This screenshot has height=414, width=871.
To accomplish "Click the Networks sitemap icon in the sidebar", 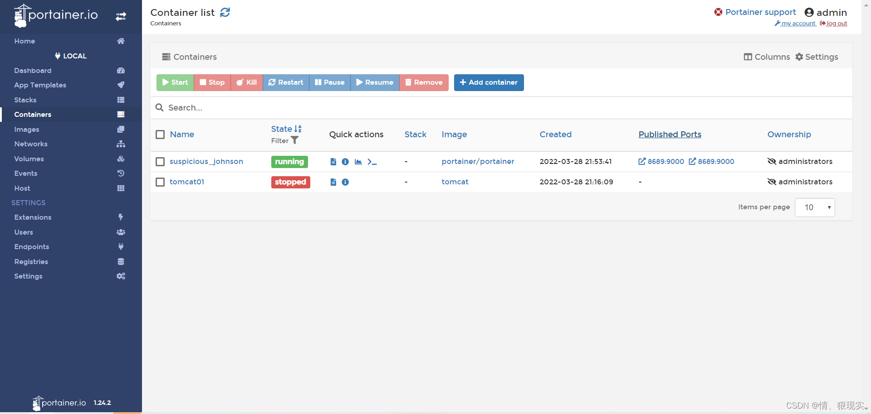I will point(121,144).
